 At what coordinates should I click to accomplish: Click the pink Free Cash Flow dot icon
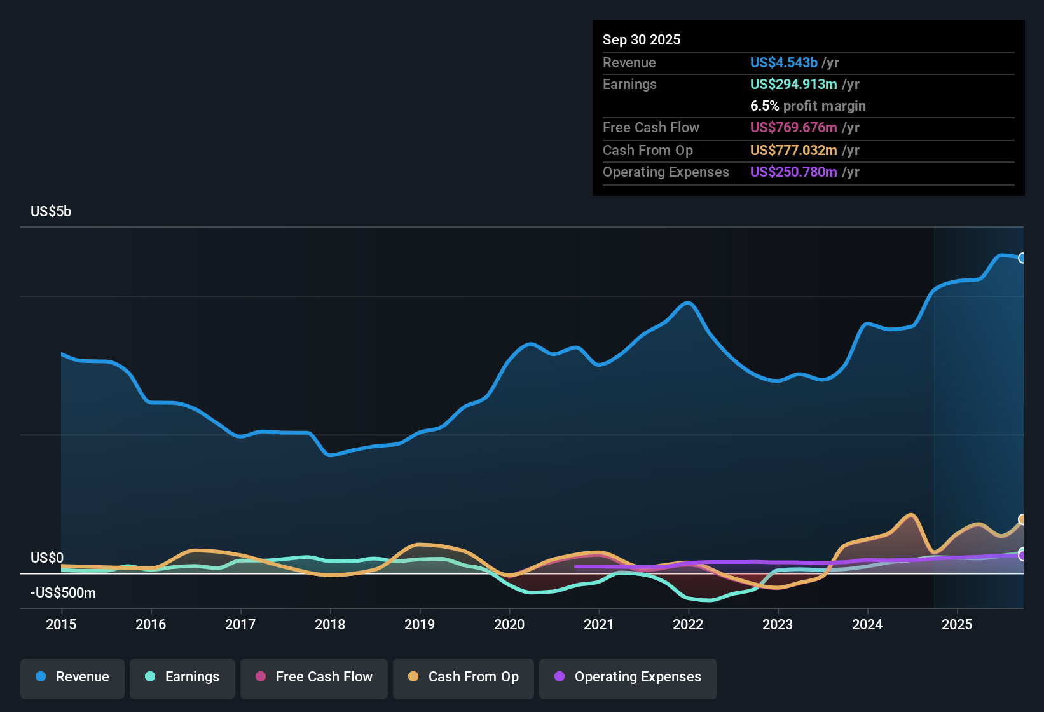point(259,677)
